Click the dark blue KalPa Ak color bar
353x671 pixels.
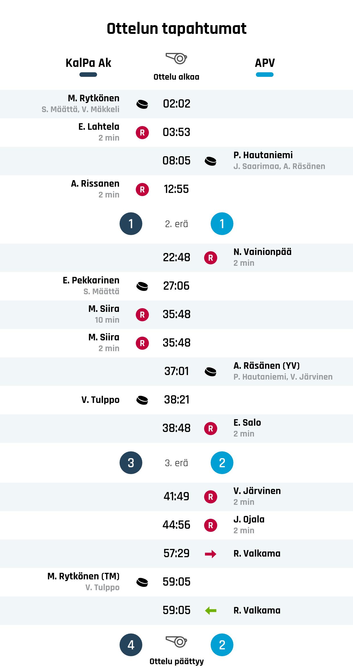tap(88, 75)
